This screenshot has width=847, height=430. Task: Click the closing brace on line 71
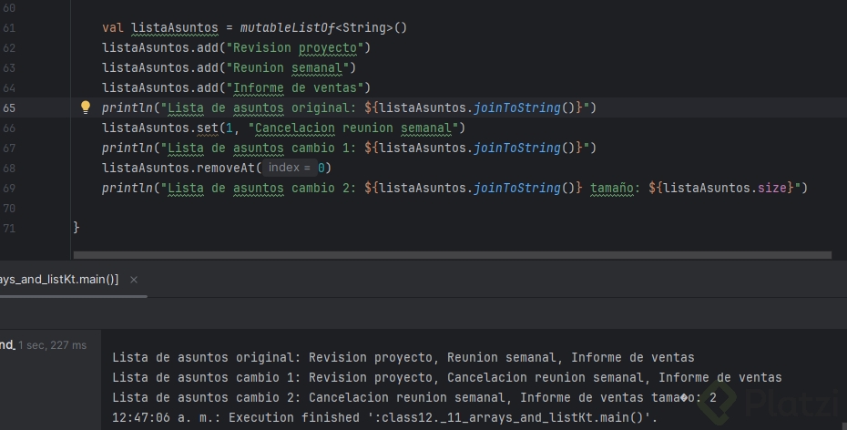tap(77, 228)
